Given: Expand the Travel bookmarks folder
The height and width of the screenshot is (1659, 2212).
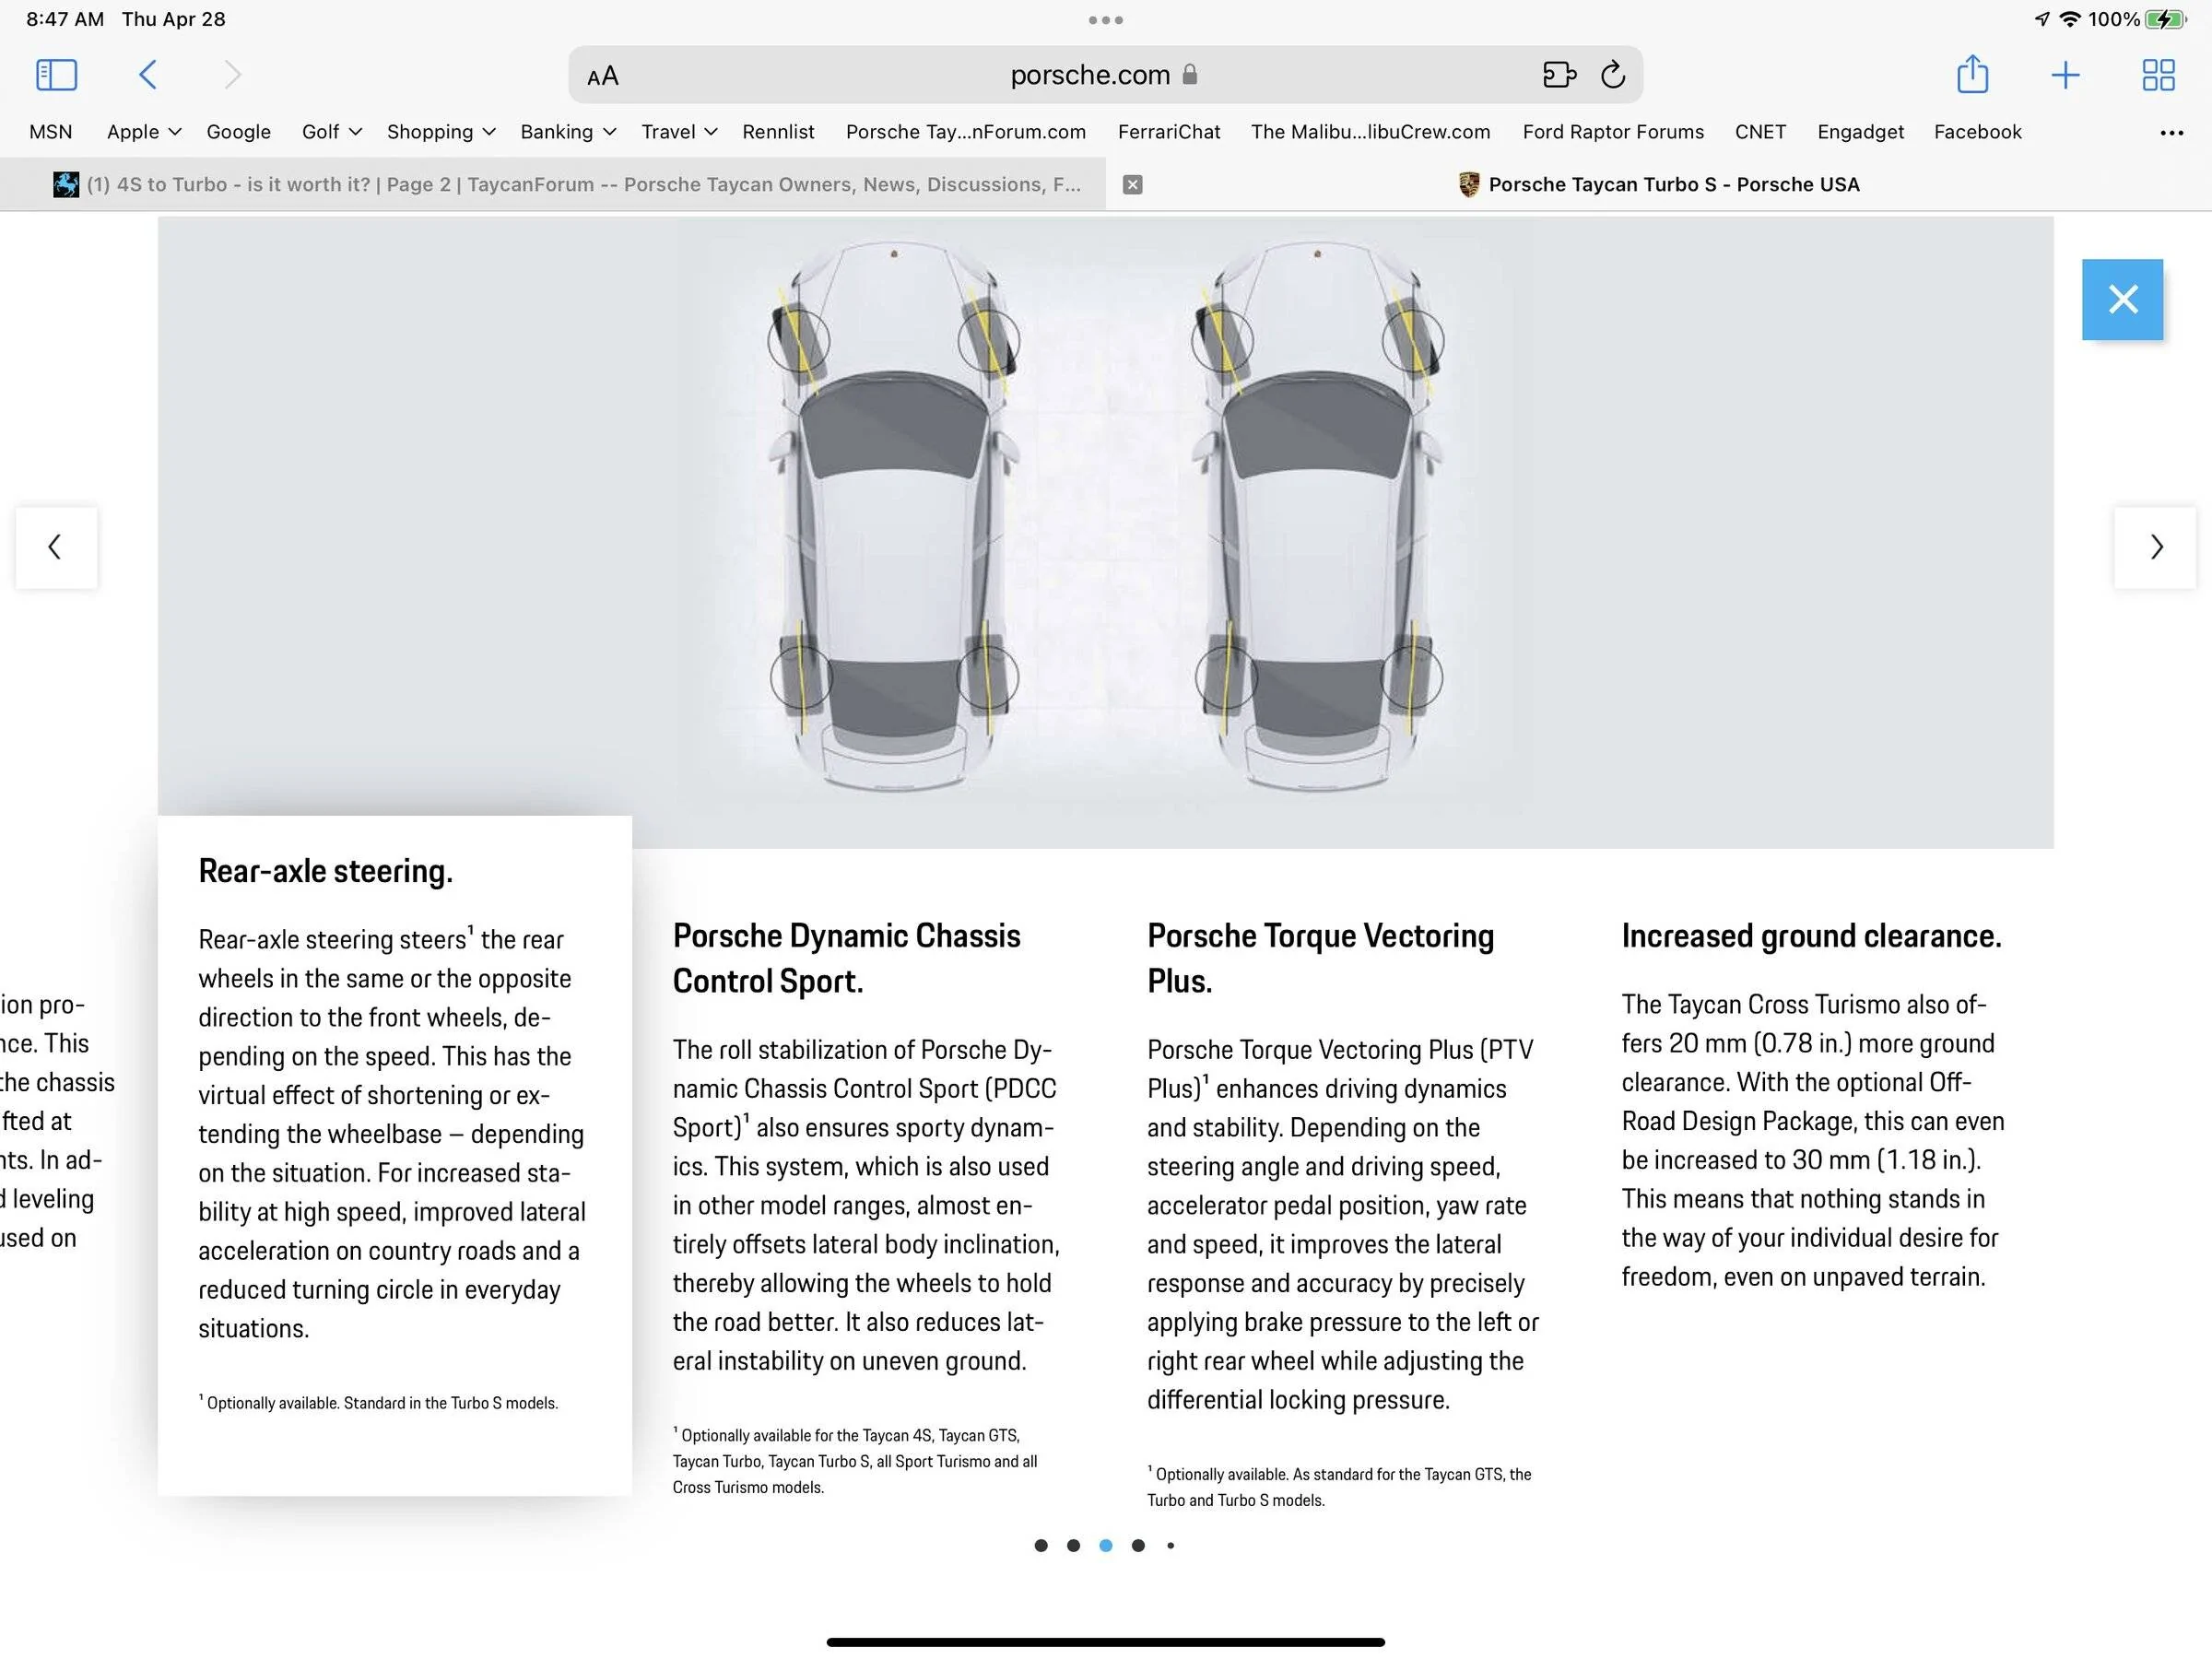Looking at the screenshot, I should [x=679, y=132].
